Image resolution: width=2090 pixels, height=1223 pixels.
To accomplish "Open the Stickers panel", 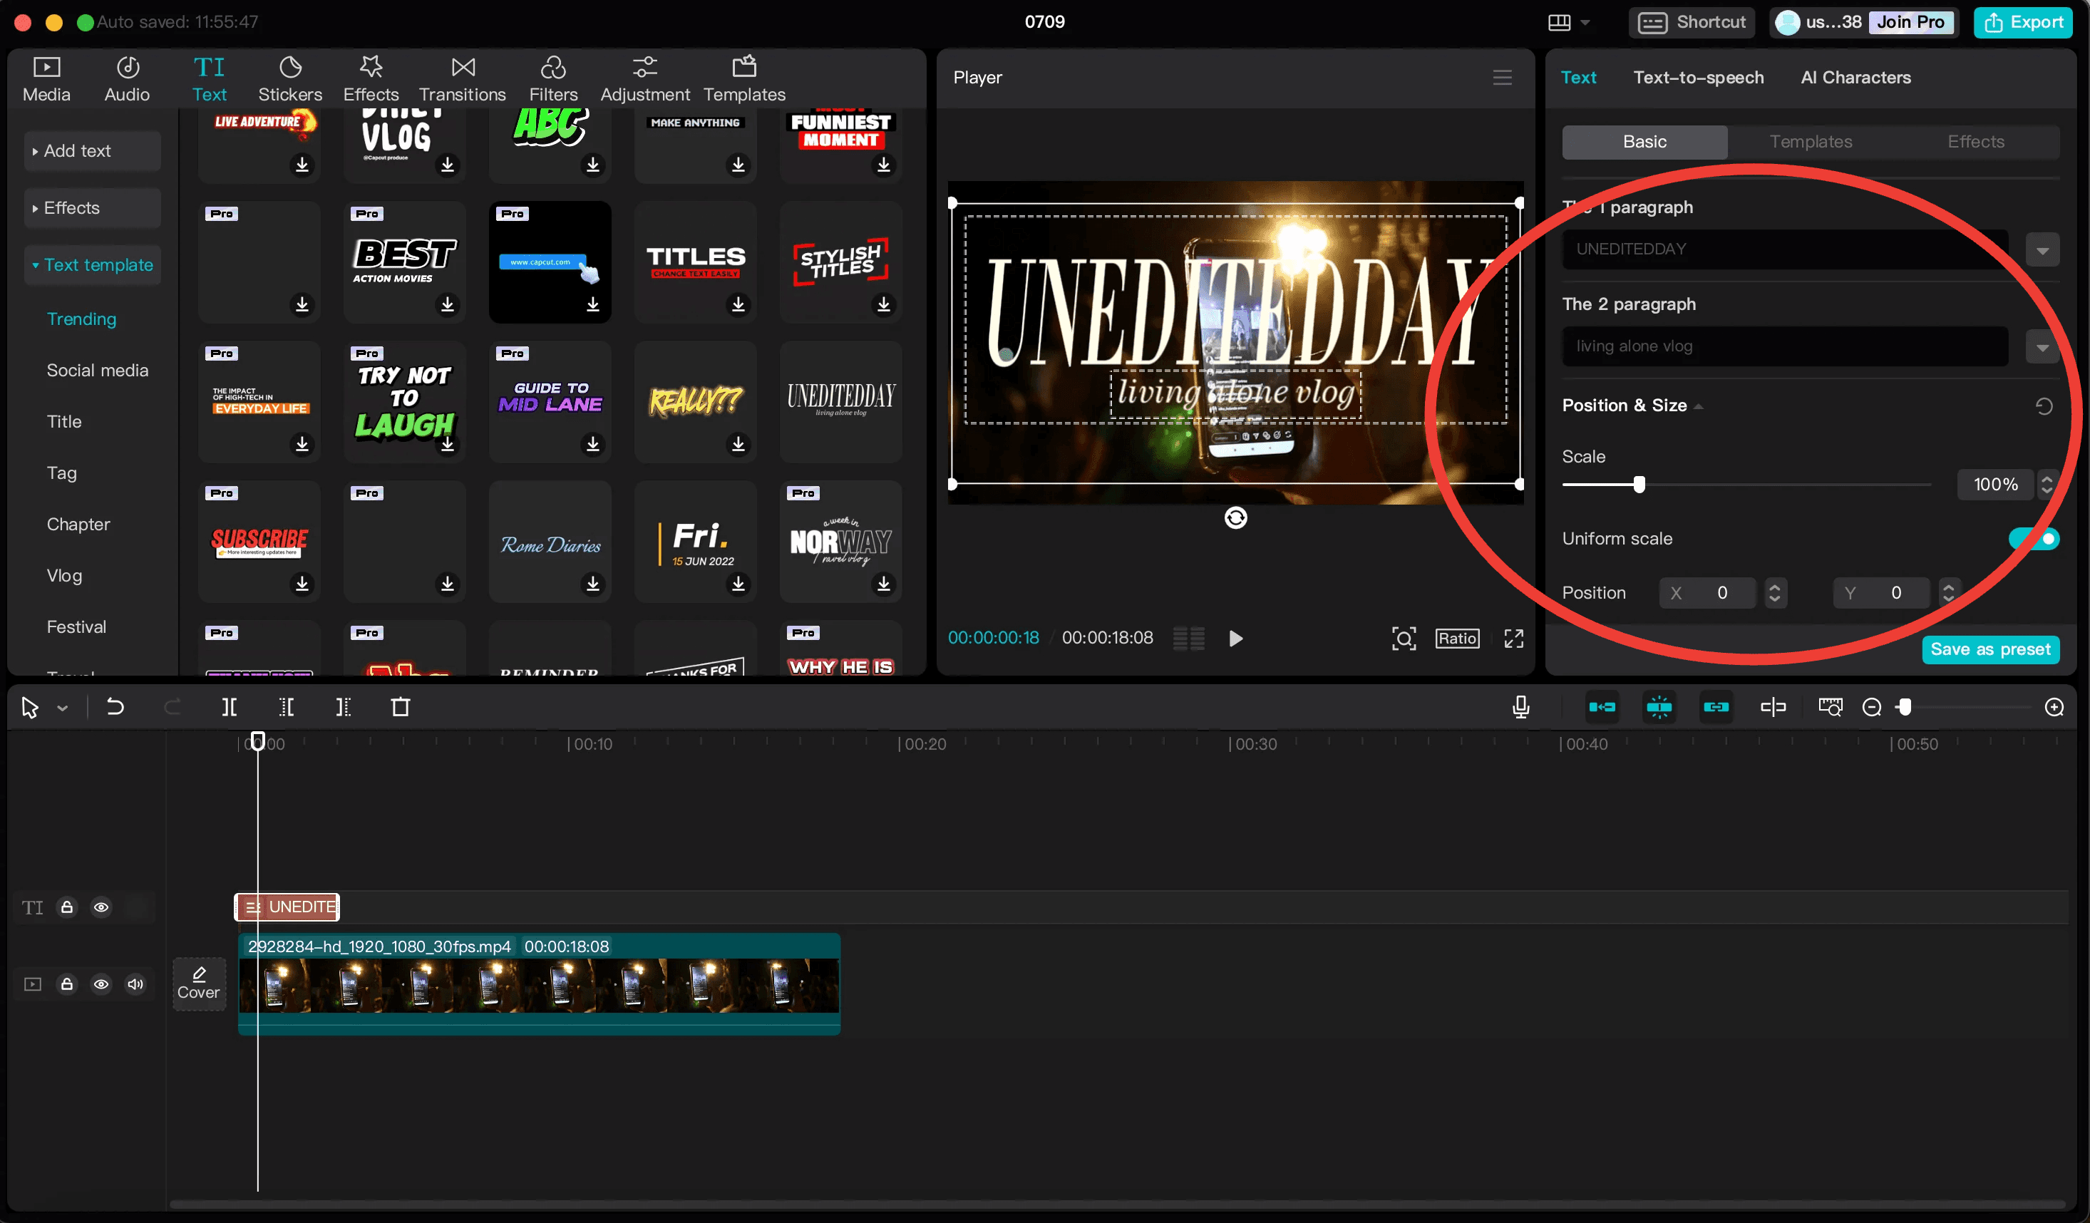I will [289, 79].
